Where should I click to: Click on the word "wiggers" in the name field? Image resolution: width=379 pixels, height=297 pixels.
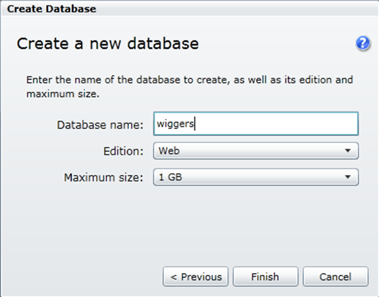click(176, 124)
